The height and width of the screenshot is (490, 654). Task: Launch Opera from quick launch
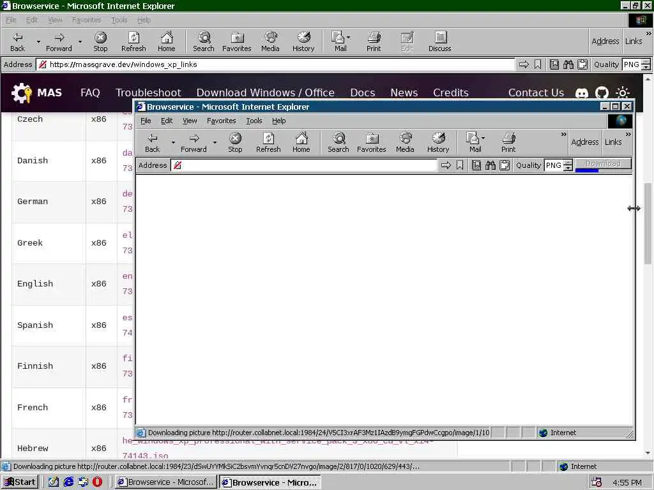(97, 482)
